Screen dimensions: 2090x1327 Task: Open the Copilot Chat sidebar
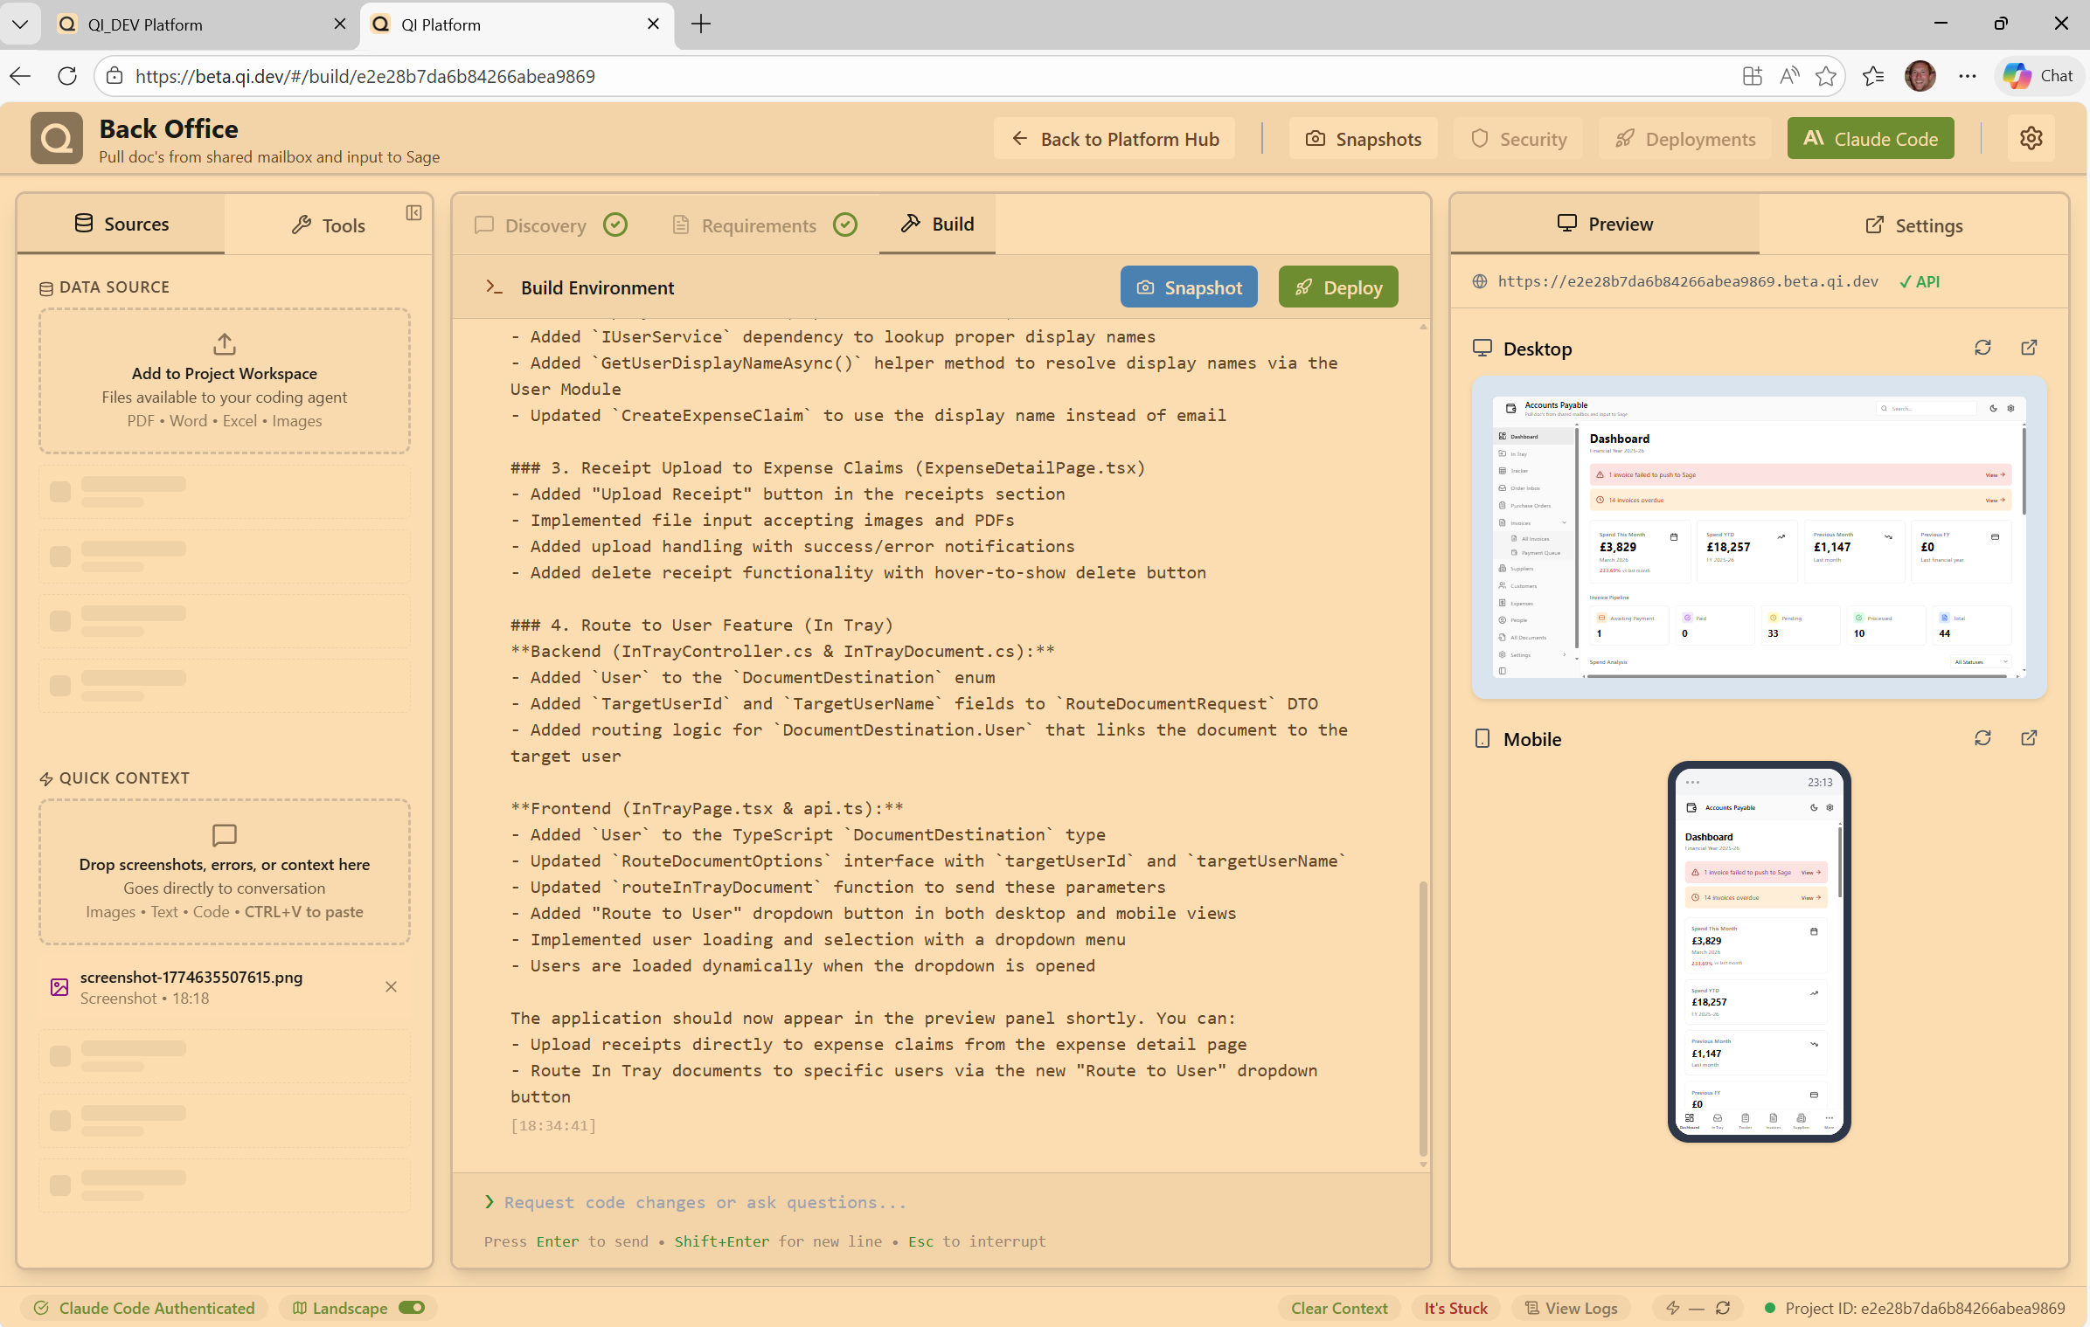click(x=2038, y=76)
